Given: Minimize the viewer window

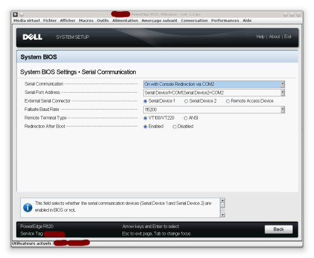Looking at the screenshot, I should point(285,14).
